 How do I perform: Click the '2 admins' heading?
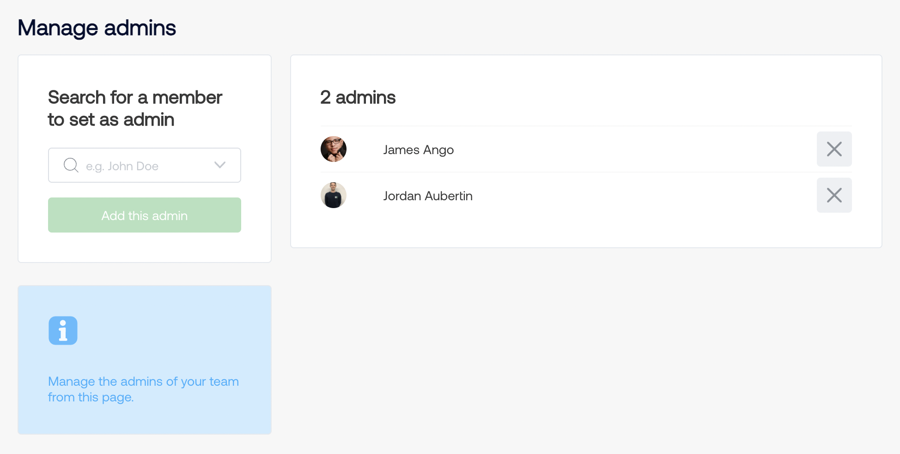(x=358, y=97)
